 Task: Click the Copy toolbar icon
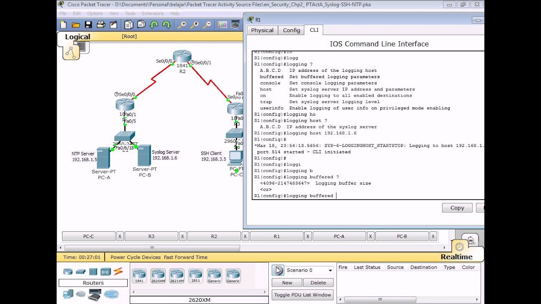coord(129,25)
